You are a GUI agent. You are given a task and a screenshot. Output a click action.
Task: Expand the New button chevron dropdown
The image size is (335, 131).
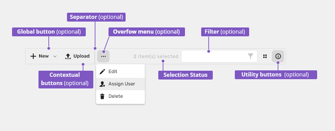(55, 56)
